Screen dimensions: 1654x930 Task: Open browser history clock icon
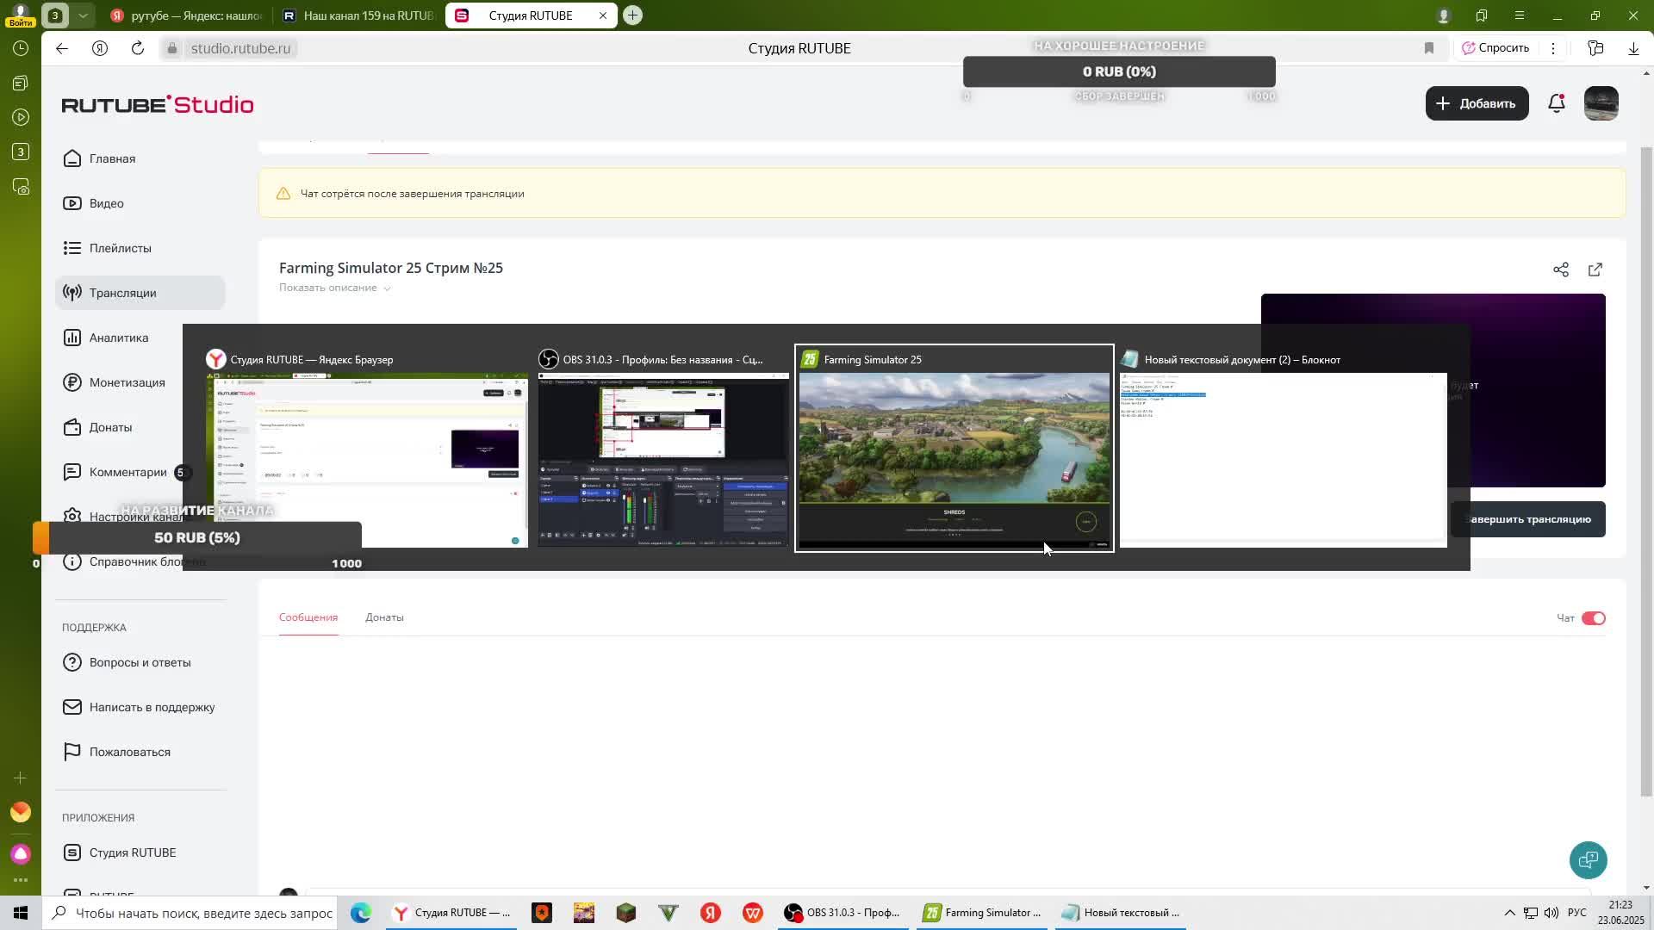[x=21, y=48]
